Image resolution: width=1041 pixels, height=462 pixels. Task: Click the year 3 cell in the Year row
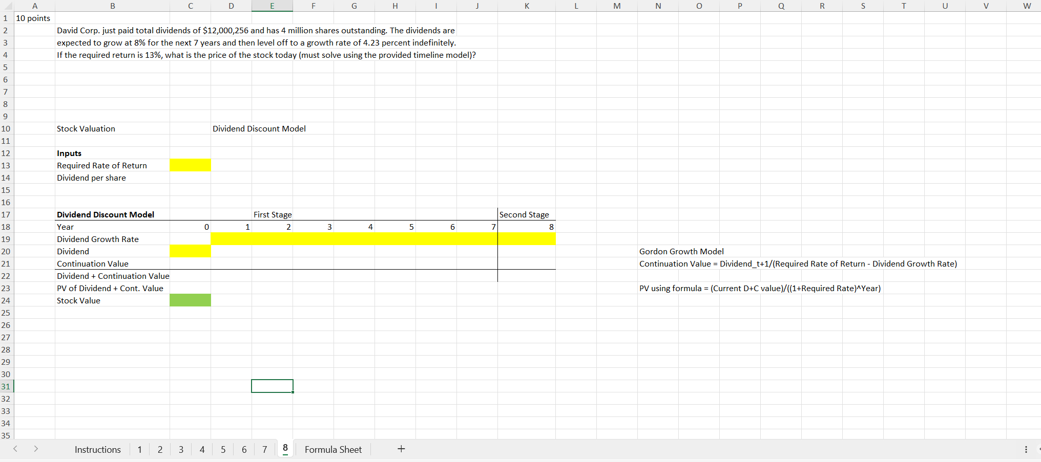pos(314,227)
